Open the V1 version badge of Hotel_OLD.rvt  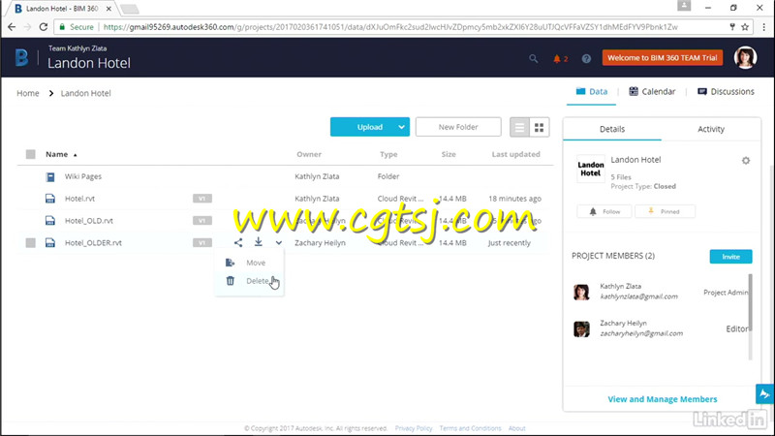click(x=202, y=221)
